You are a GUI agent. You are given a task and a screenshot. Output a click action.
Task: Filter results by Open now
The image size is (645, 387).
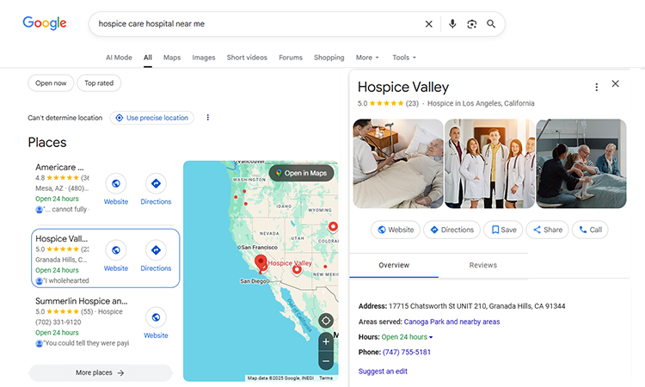click(51, 83)
